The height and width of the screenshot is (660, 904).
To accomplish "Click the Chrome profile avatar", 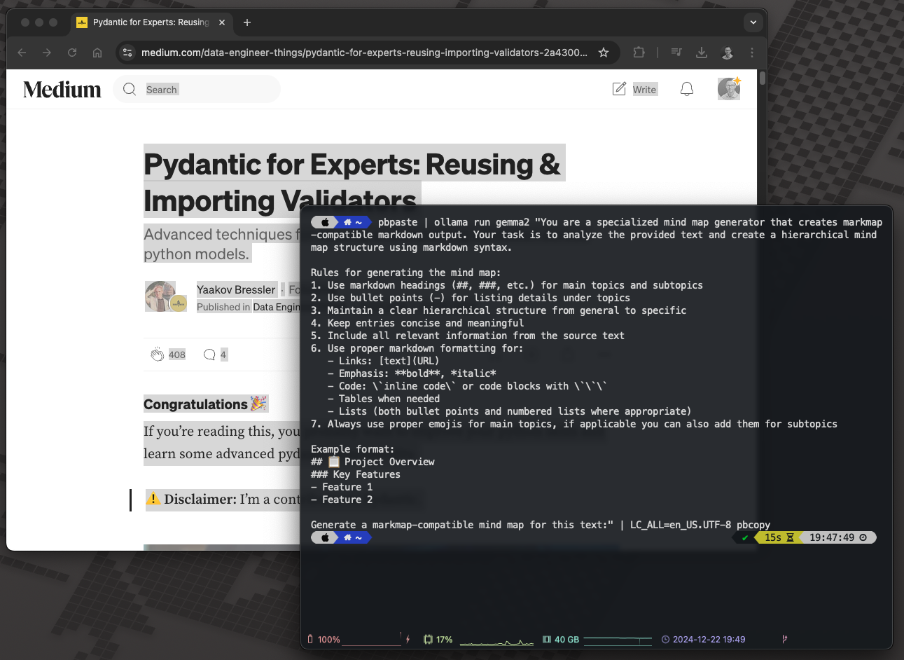I will pos(727,53).
